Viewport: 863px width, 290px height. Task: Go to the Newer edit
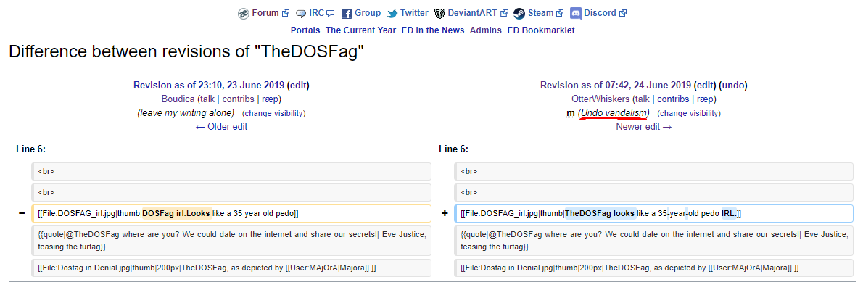[644, 127]
